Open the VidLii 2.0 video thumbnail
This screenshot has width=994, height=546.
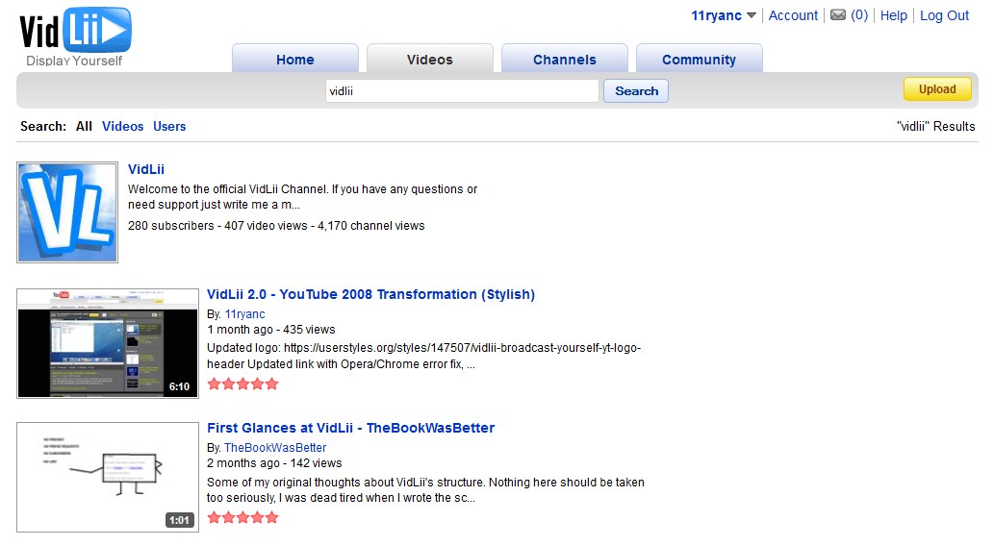(108, 342)
